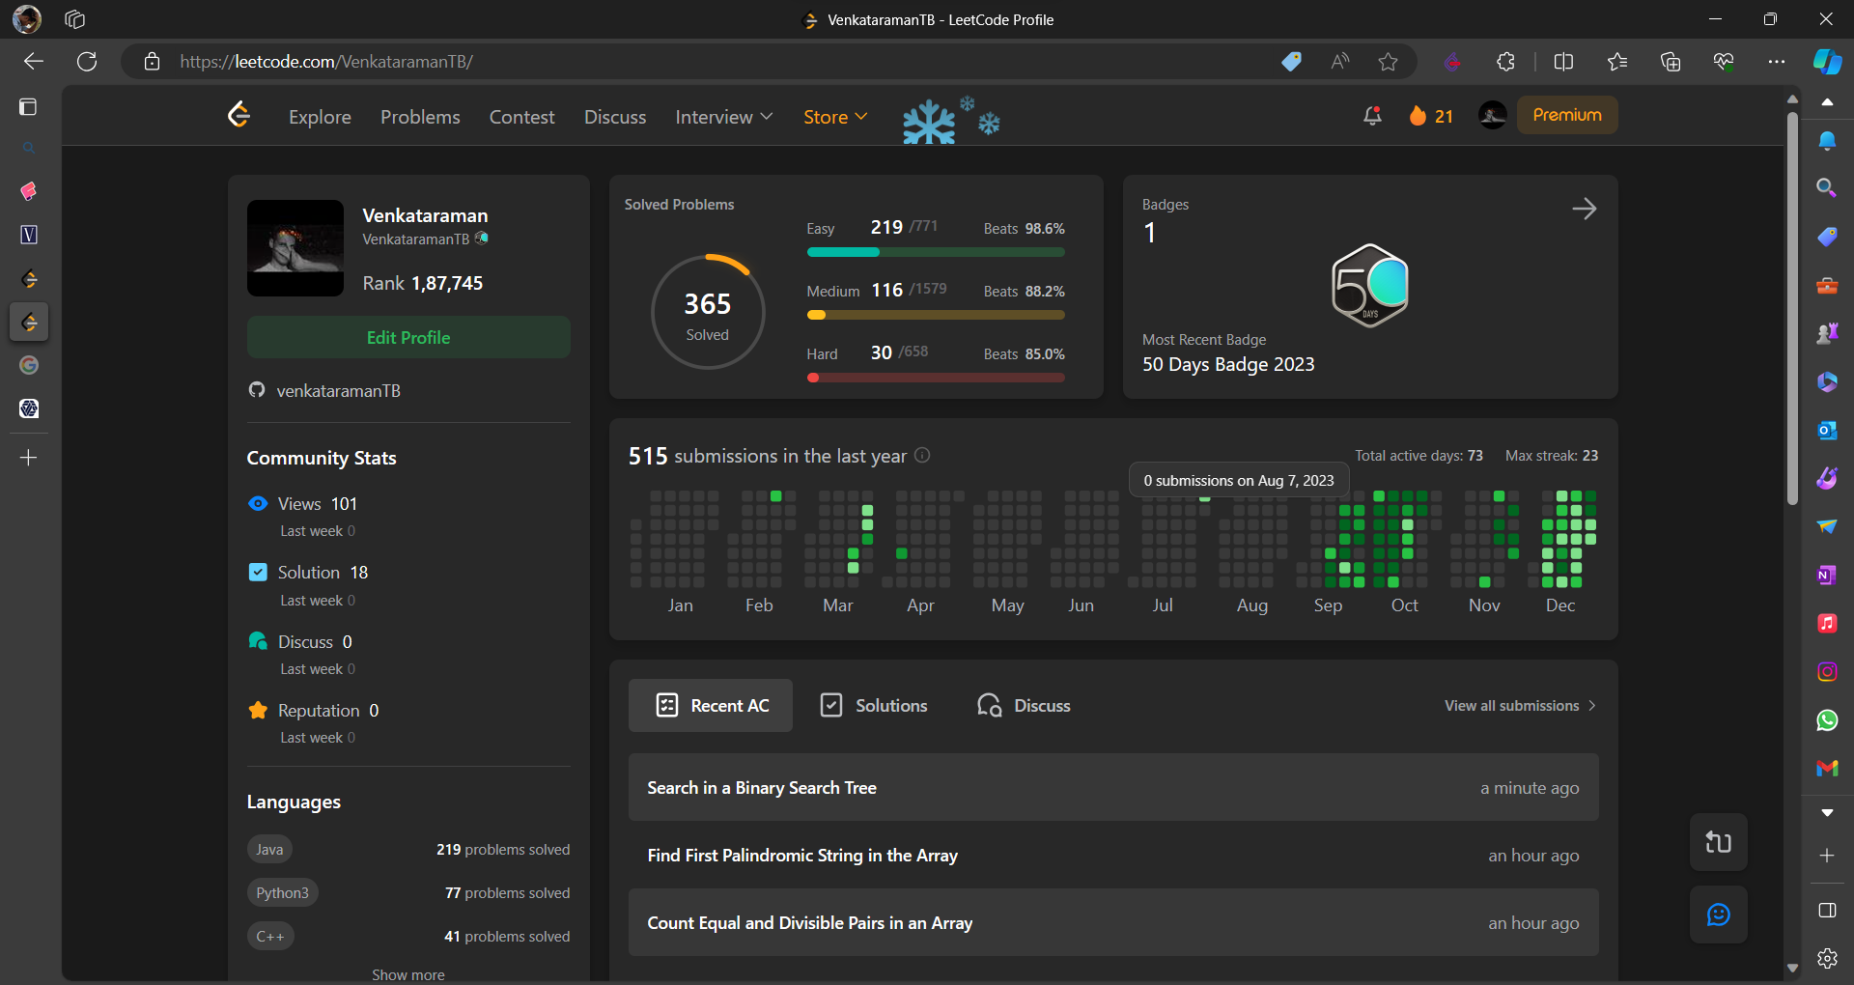Open the Tab actions menu in title bar

(x=75, y=19)
